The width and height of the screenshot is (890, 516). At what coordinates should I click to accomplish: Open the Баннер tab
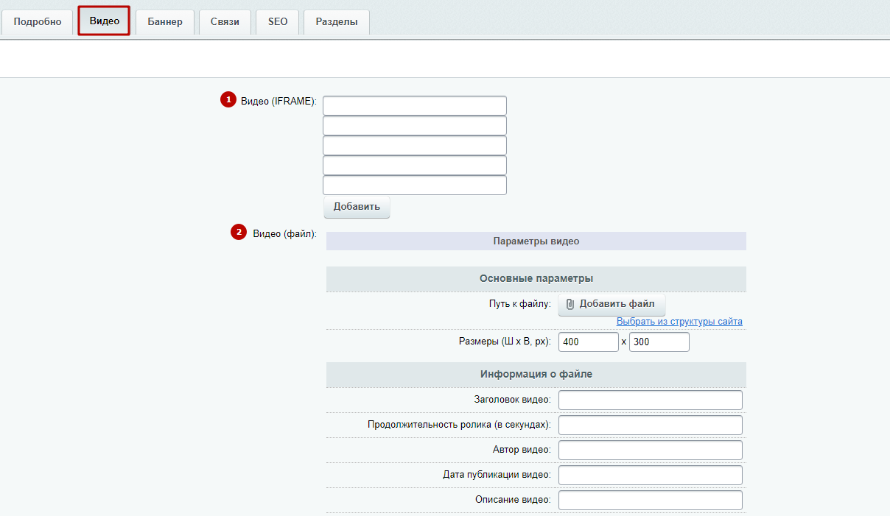[x=165, y=21]
